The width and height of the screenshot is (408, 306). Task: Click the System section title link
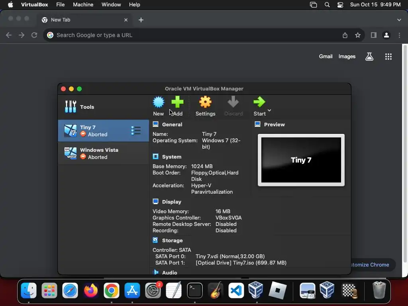pos(172,157)
